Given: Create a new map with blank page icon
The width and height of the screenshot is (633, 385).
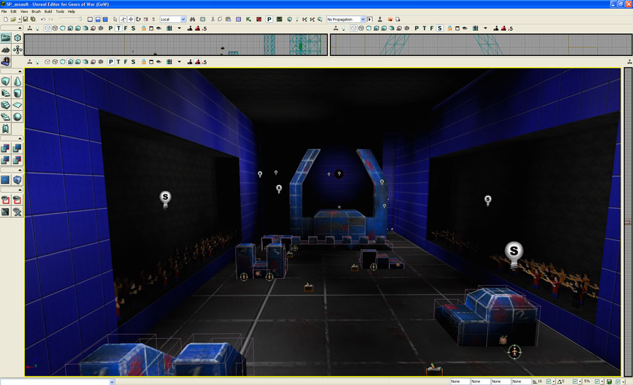Looking at the screenshot, I should click(x=6, y=19).
